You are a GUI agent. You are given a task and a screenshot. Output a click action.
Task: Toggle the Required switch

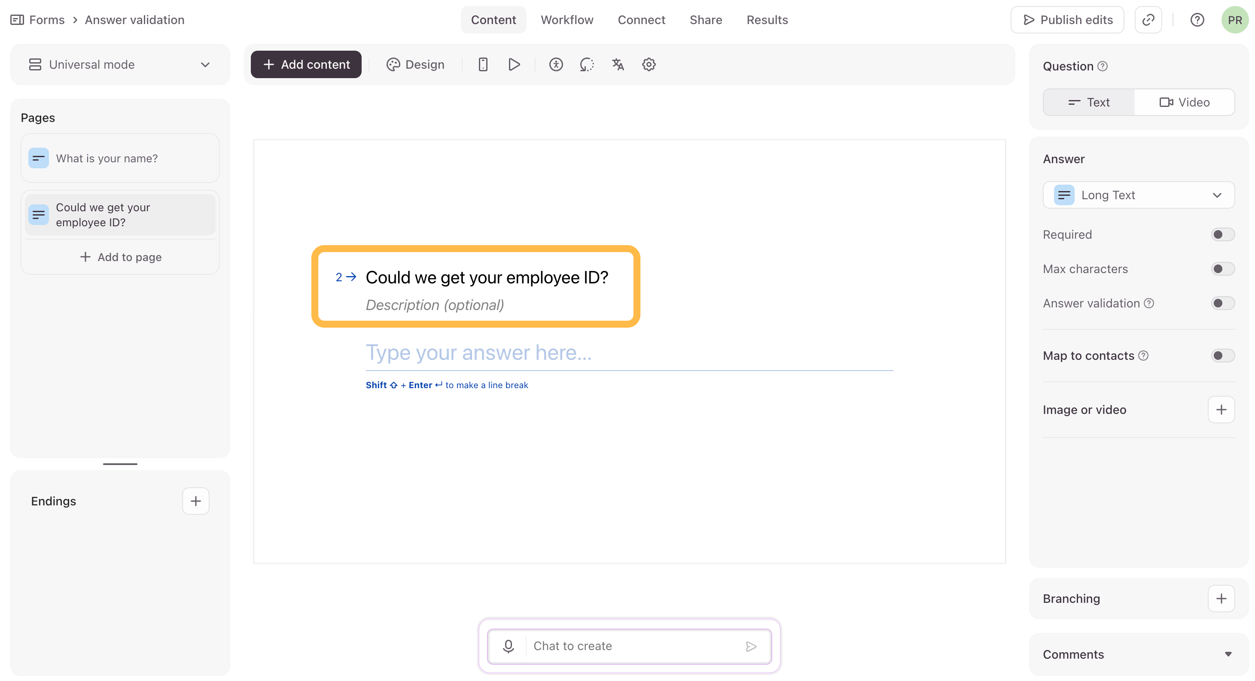tap(1222, 234)
